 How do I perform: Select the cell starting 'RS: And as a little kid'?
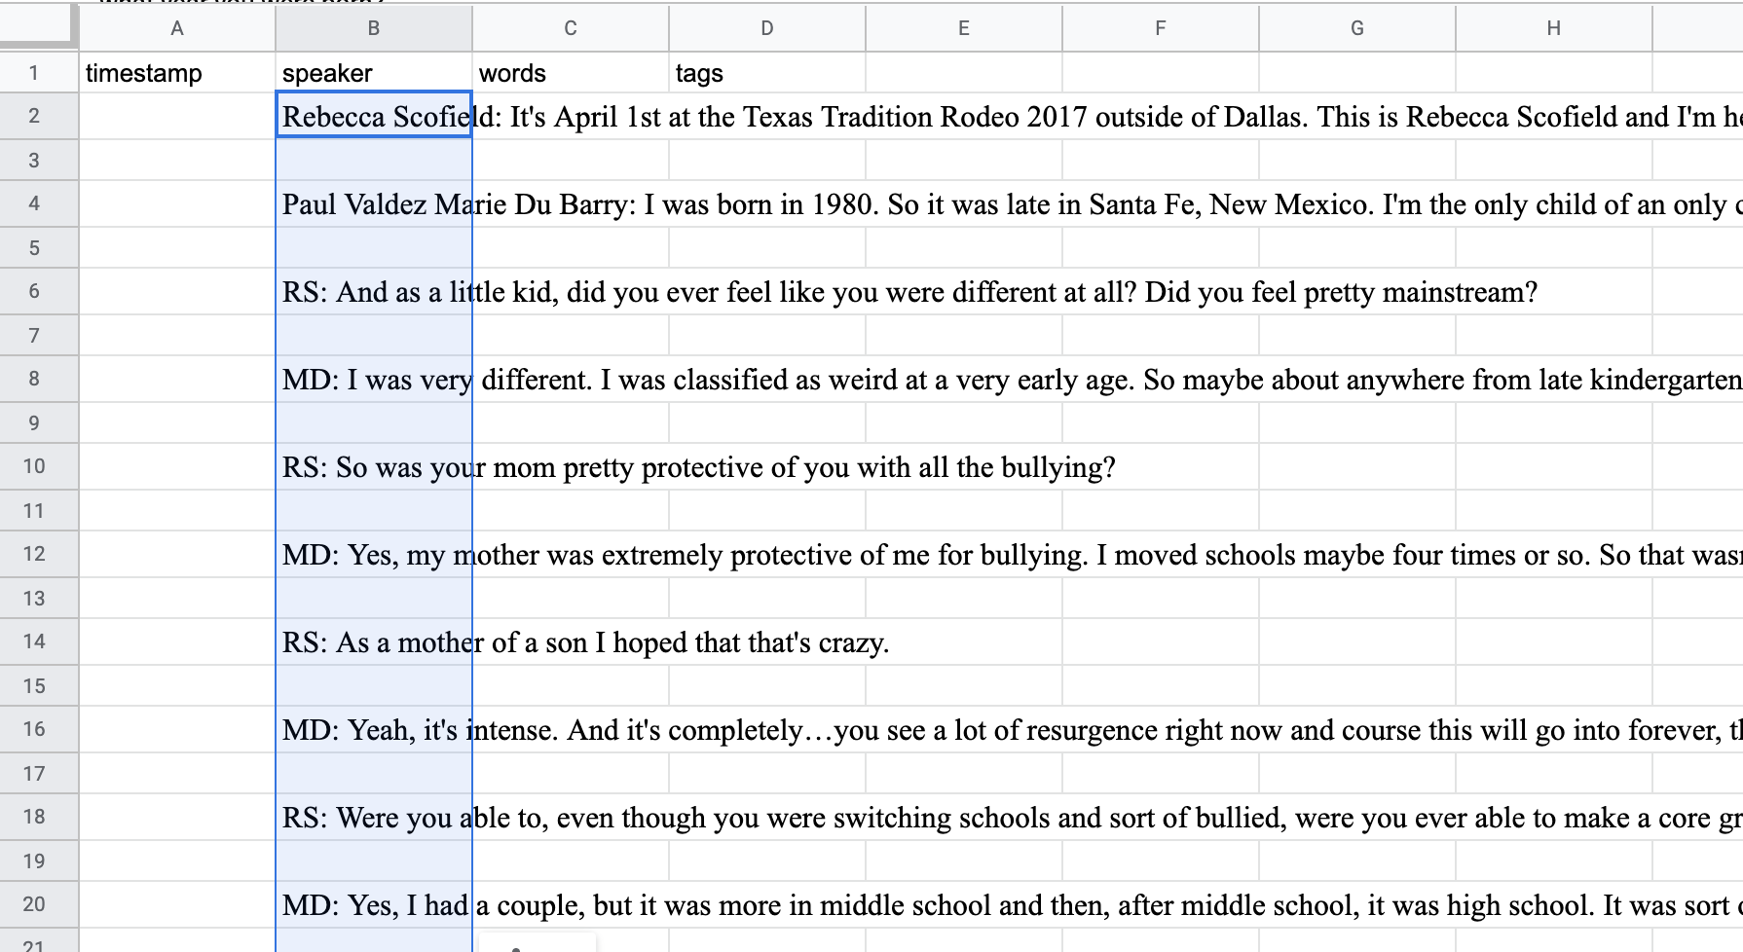374,292
